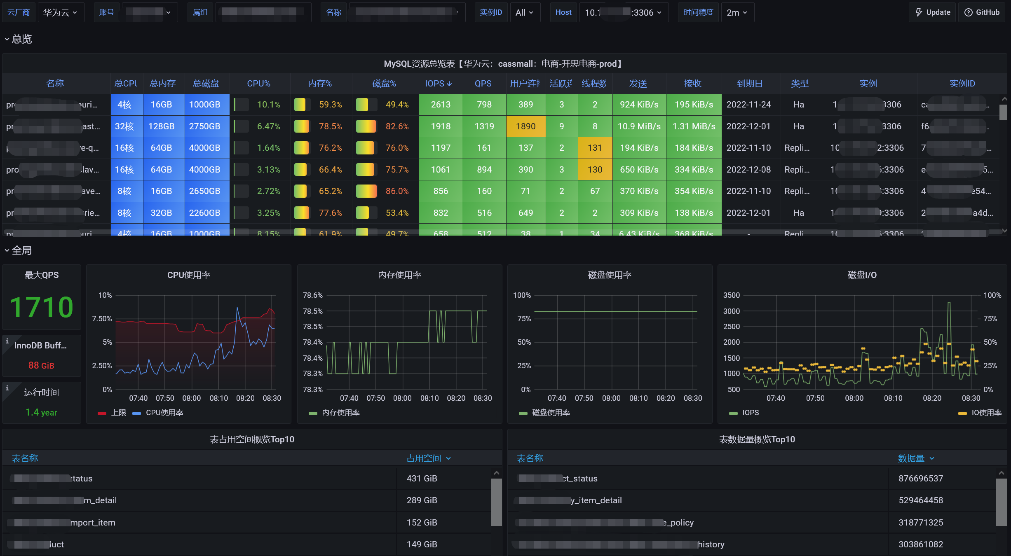Image resolution: width=1011 pixels, height=556 pixels.
Task: Open the 时间精度 2m dropdown
Action: pyautogui.click(x=737, y=12)
